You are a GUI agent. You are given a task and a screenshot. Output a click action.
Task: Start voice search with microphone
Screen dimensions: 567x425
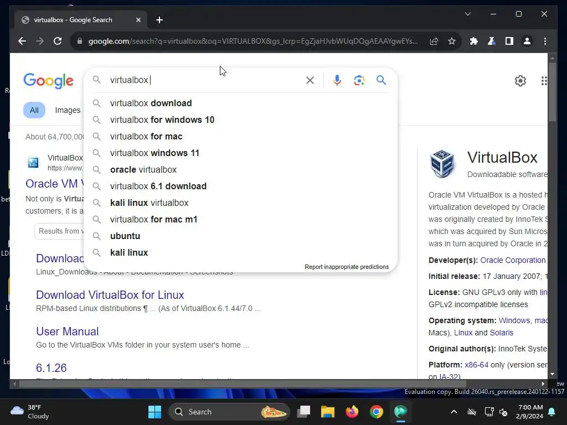pos(337,80)
